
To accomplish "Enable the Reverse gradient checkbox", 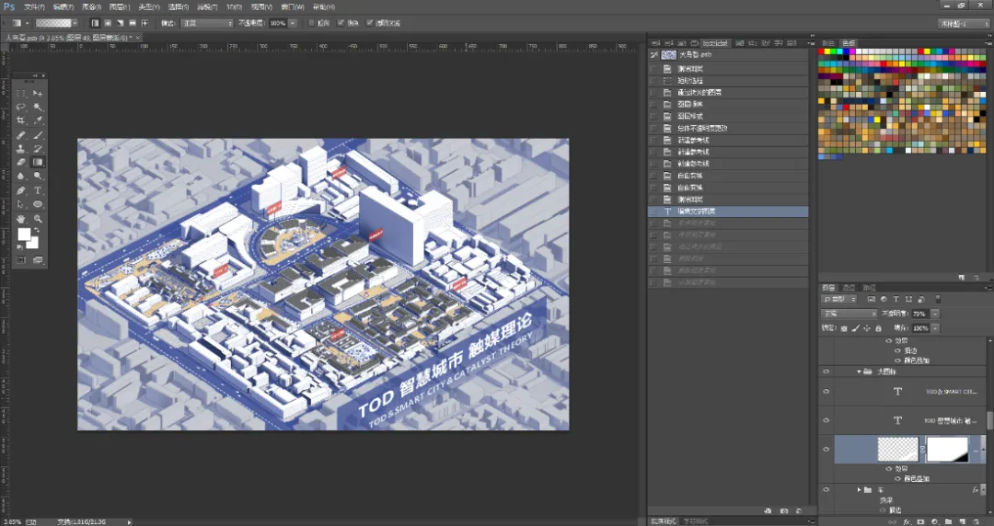I will click(x=311, y=23).
